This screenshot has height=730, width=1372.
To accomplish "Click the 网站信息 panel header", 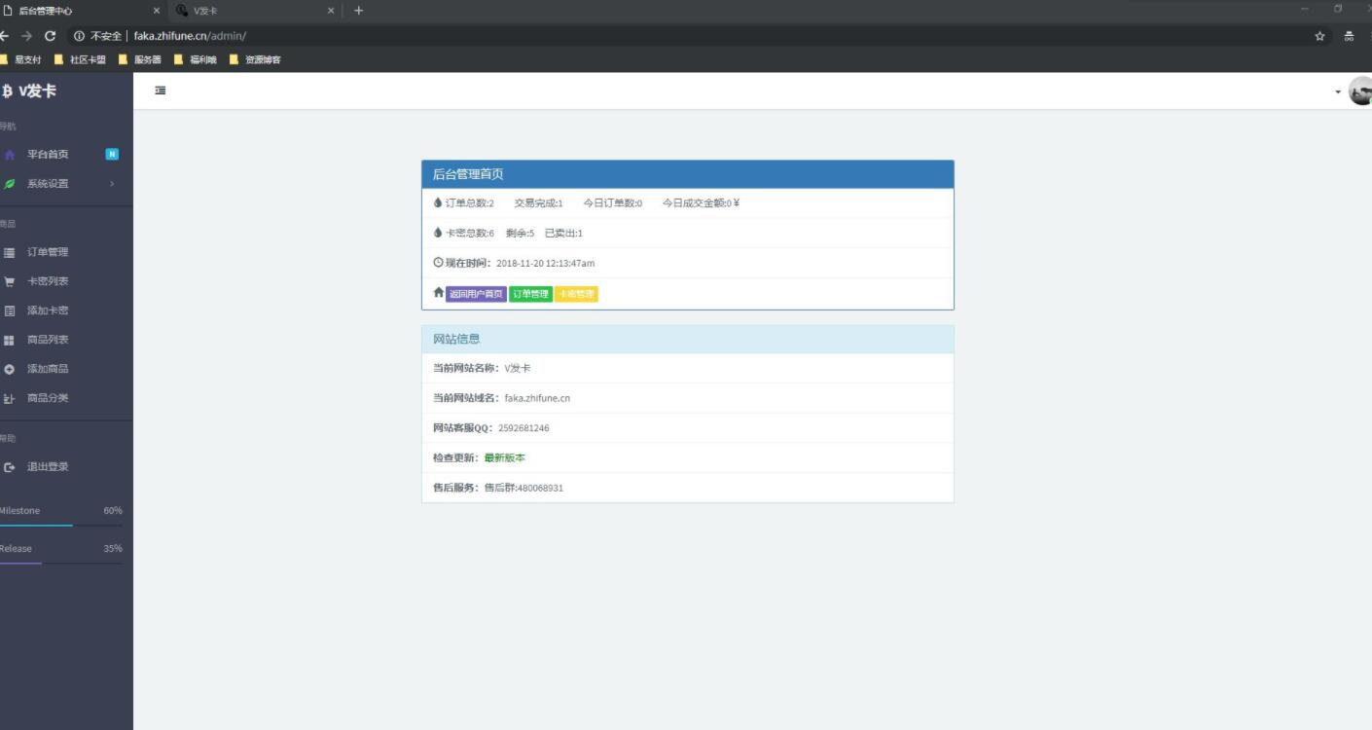I will [688, 339].
